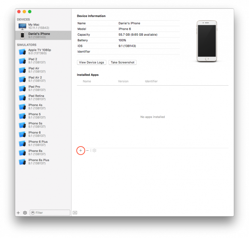
Task: Select the iPad Retina simulator name
Action: click(x=36, y=96)
